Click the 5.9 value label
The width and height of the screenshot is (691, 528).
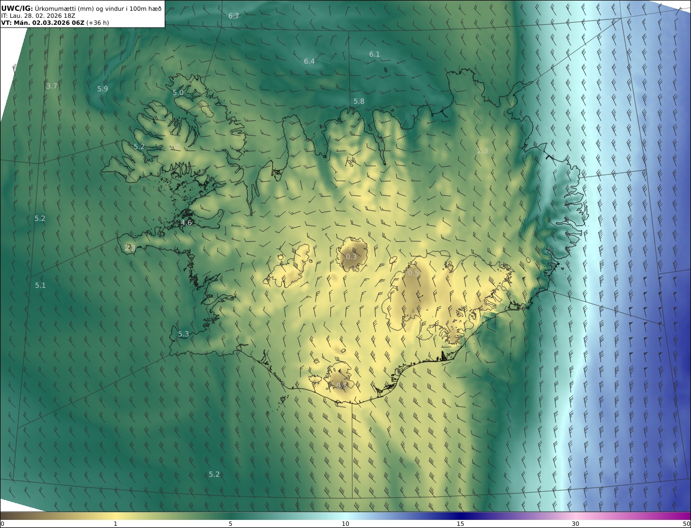(x=103, y=89)
